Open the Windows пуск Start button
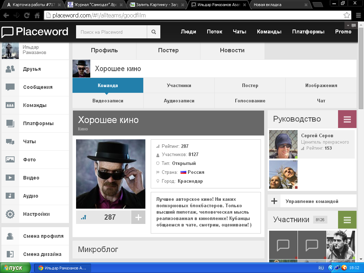This screenshot has width=364, height=273. (15, 268)
